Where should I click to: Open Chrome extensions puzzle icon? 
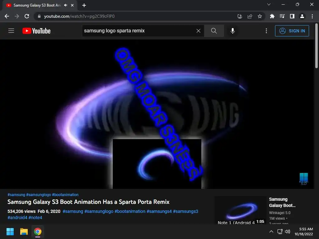click(272, 16)
